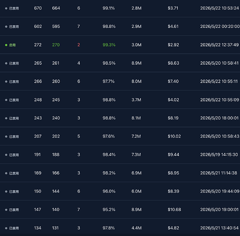Click the total count 272

(38, 45)
